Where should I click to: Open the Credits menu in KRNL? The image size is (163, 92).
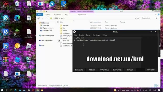point(81,35)
